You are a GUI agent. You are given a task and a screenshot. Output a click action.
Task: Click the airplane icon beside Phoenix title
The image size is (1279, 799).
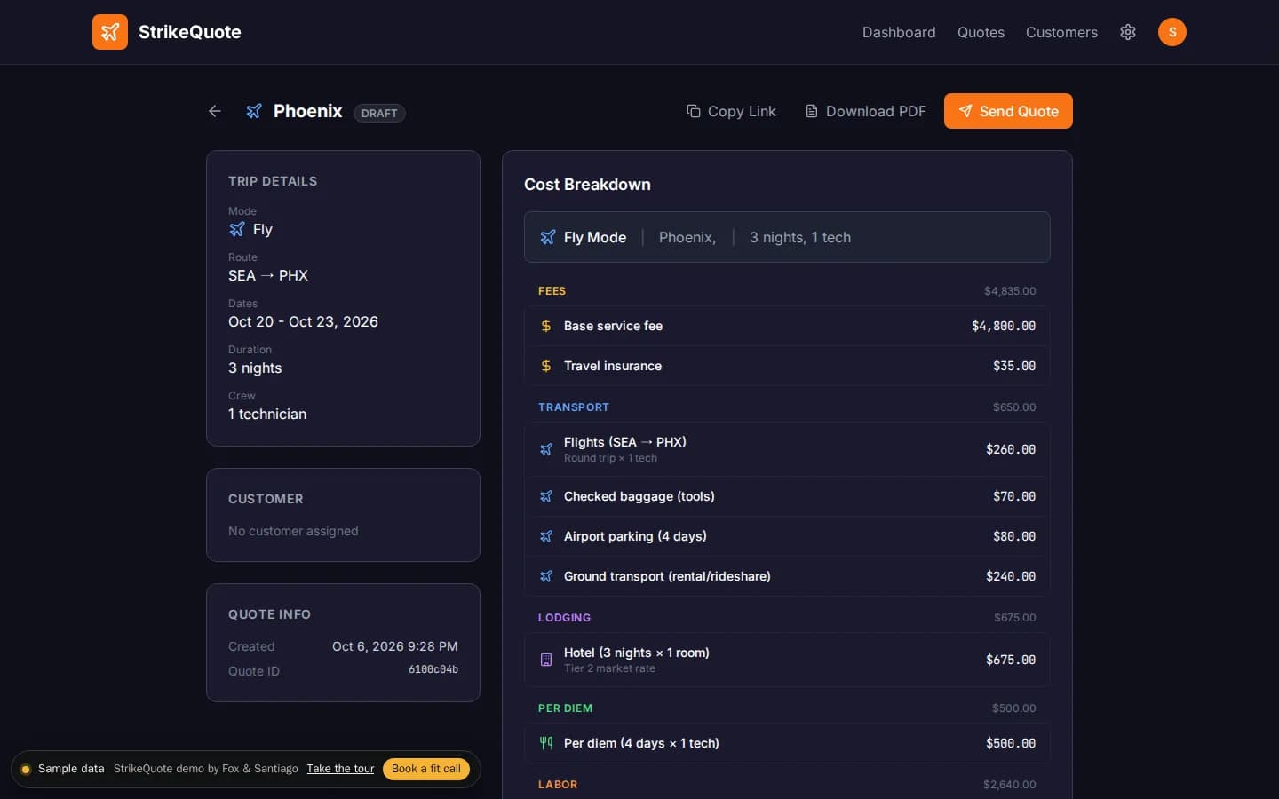(x=254, y=111)
